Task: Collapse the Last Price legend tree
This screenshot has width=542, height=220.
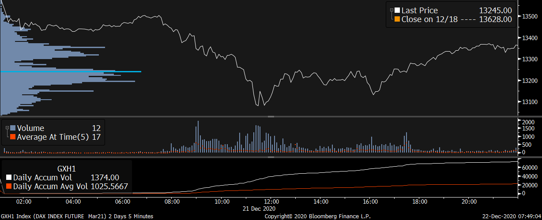Action: (391, 11)
